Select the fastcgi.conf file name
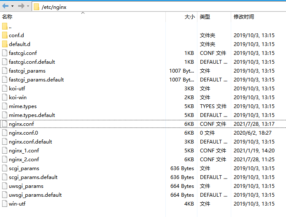 [23, 53]
